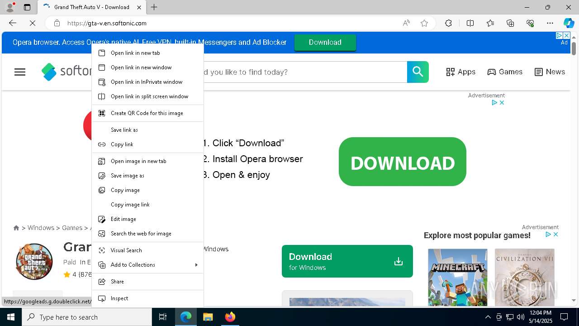Toggle the Split screen icon
The height and width of the screenshot is (326, 579).
[470, 23]
